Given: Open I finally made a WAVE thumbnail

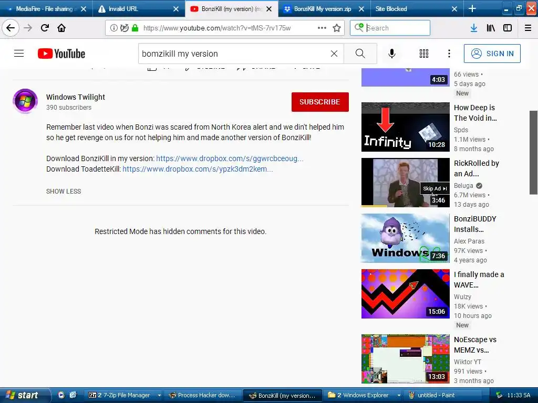Looking at the screenshot, I should click(x=405, y=294).
